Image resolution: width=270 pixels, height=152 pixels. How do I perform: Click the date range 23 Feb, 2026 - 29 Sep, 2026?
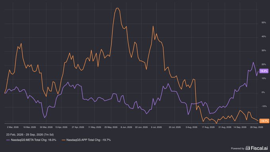point(25,135)
